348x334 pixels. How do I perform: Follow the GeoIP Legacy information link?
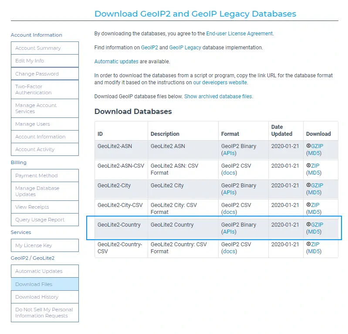coord(185,48)
